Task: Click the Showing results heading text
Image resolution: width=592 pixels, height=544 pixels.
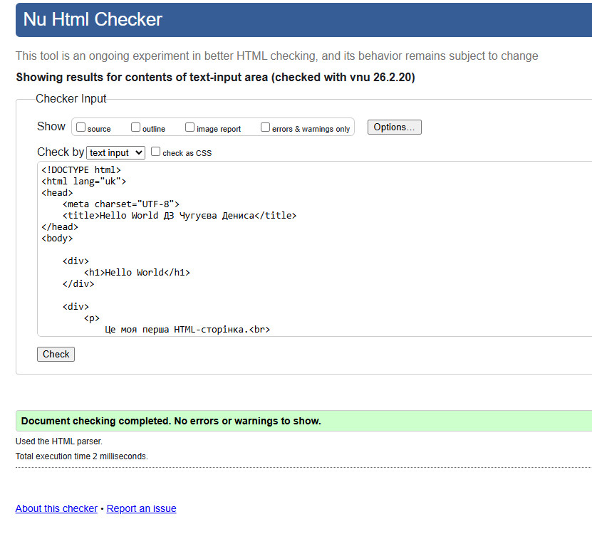Action: [215, 77]
